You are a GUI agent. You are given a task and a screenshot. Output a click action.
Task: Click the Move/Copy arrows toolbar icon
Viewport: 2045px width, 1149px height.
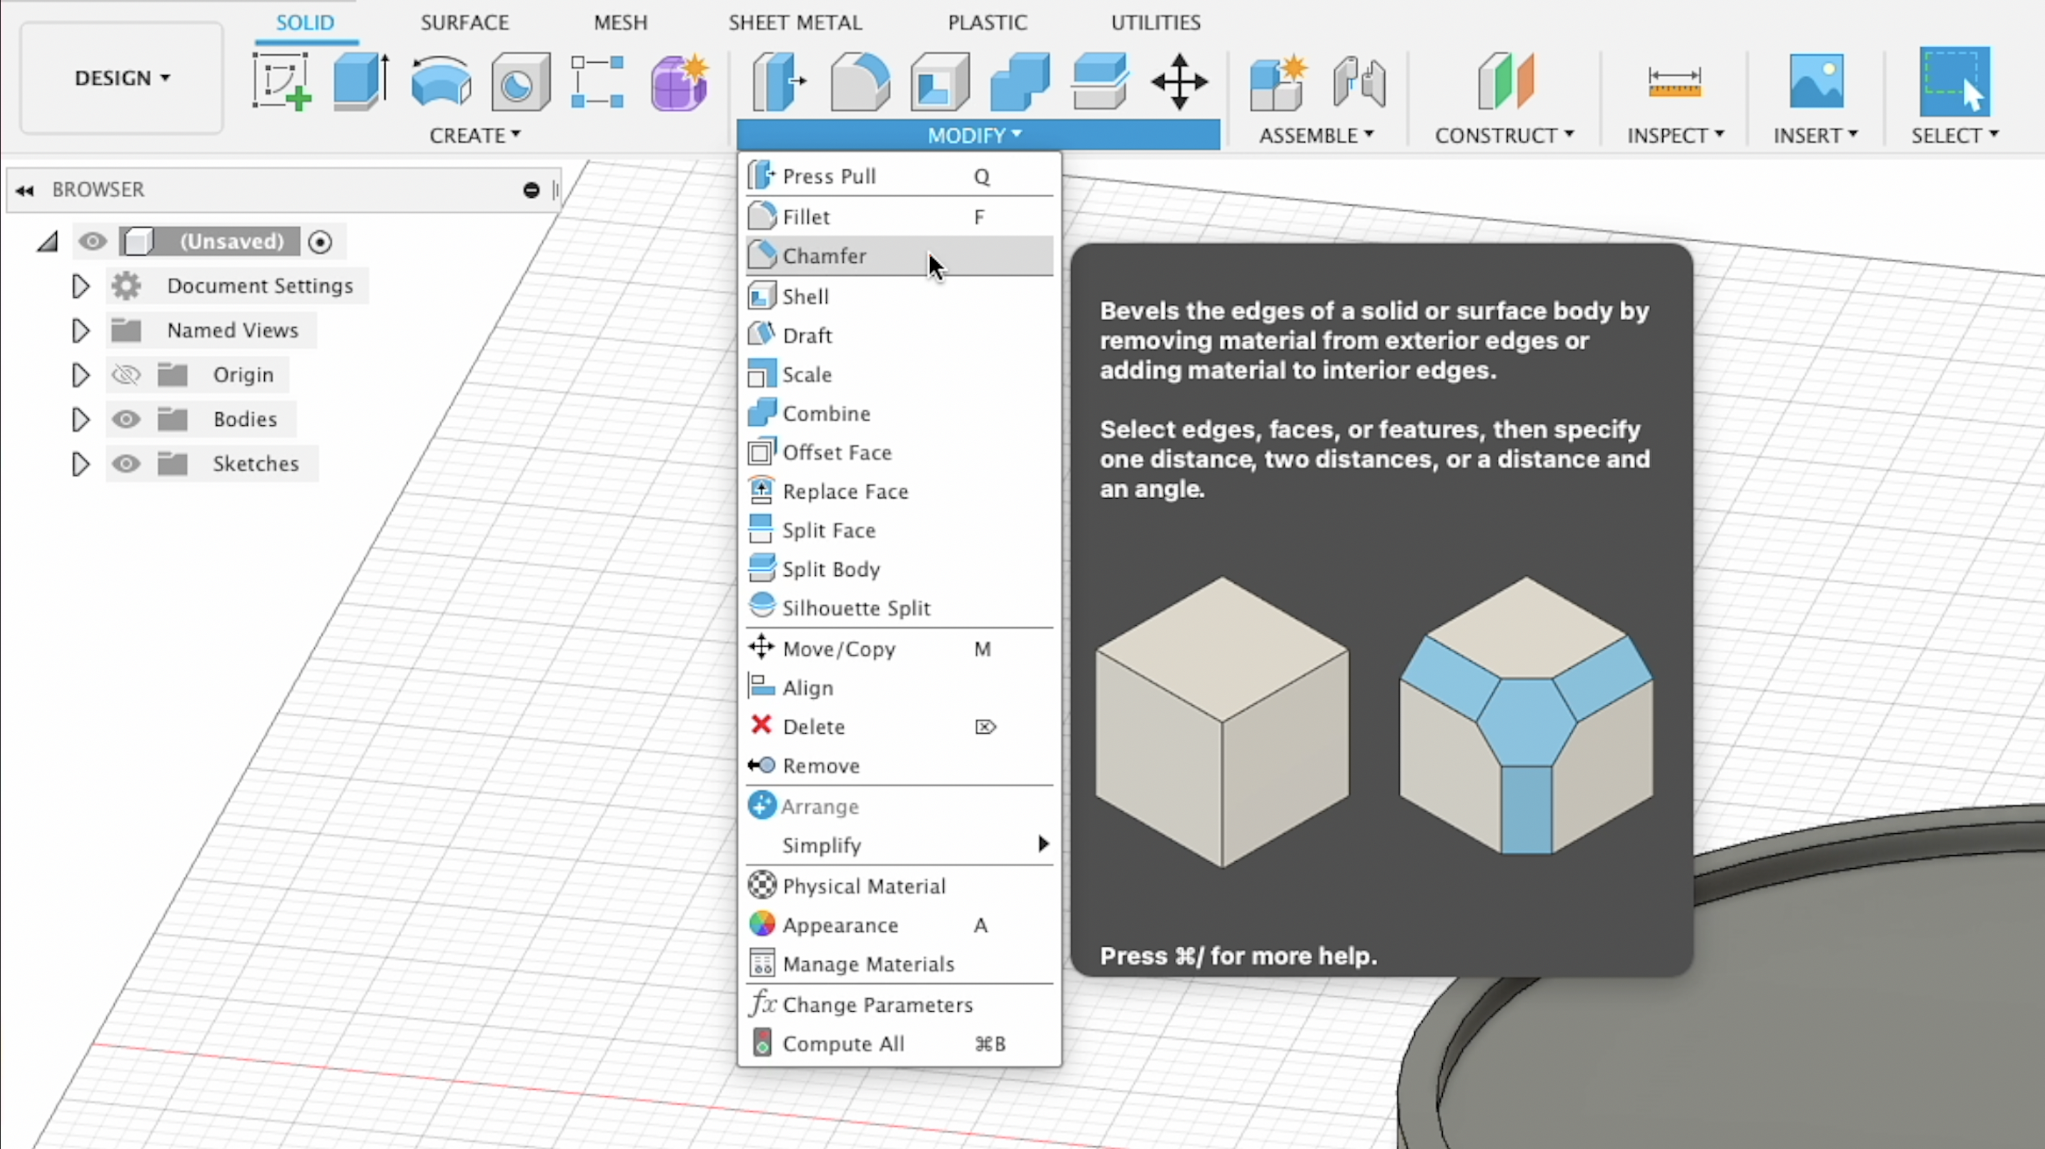pyautogui.click(x=1179, y=81)
